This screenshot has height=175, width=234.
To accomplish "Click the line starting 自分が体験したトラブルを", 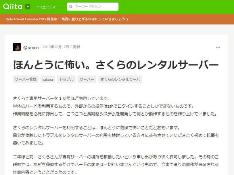I will (x=116, y=135).
